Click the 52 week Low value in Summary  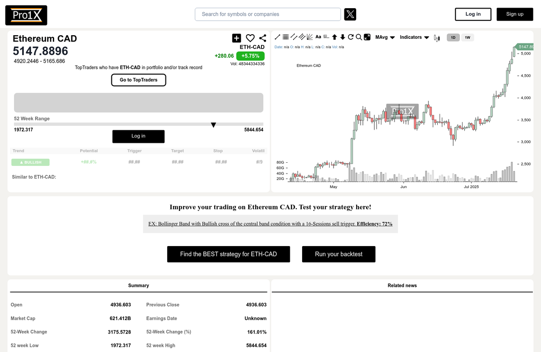[121, 346]
